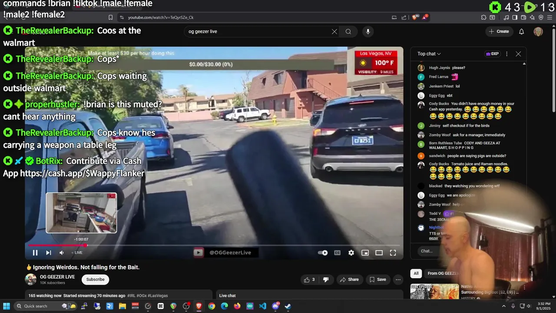Image resolution: width=556 pixels, height=313 pixels.
Task: Open Brave Rewards triangle icon
Action: [425, 17]
